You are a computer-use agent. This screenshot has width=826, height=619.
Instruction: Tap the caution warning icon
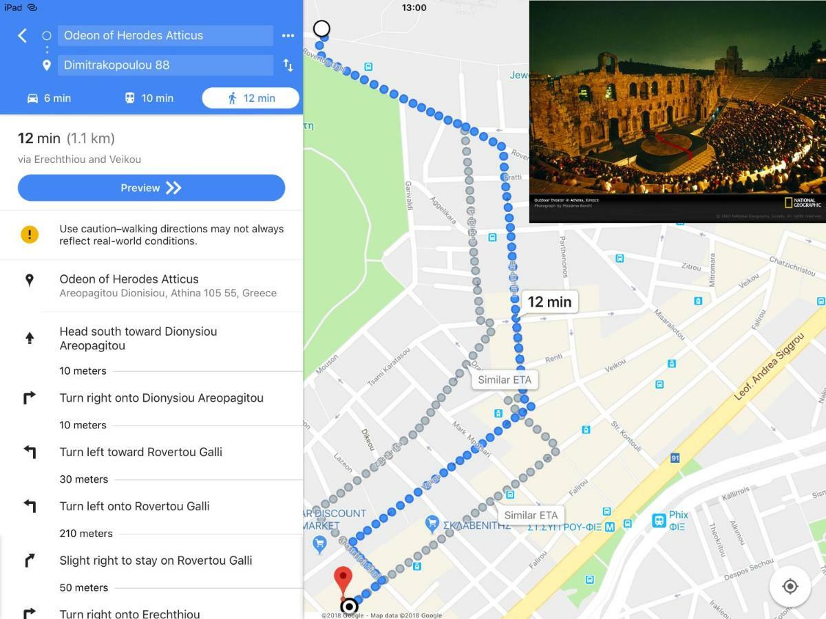pyautogui.click(x=30, y=235)
